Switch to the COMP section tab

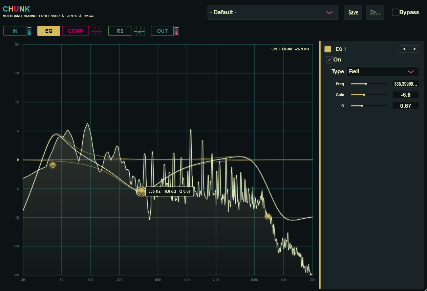pos(76,31)
